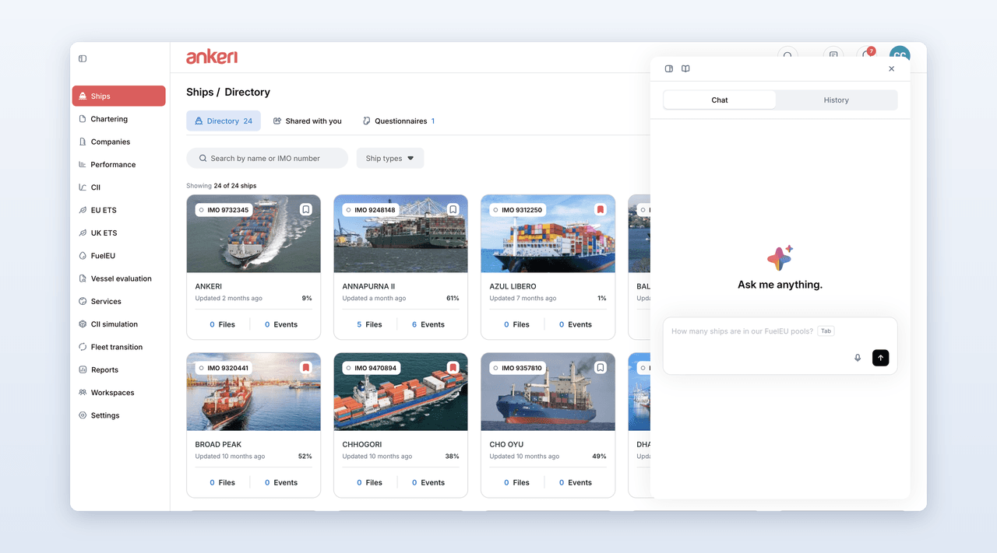The height and width of the screenshot is (553, 997).
Task: Switch to the Directory tab
Action: 224,121
